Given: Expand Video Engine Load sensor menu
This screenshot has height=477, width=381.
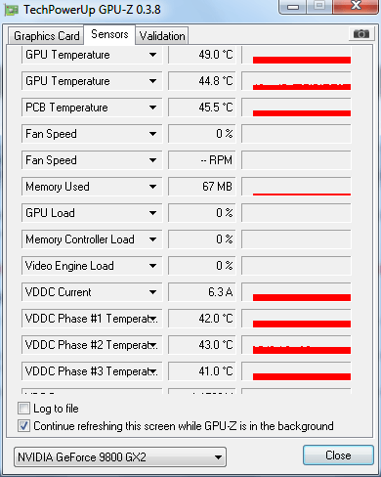Looking at the screenshot, I should click(152, 266).
